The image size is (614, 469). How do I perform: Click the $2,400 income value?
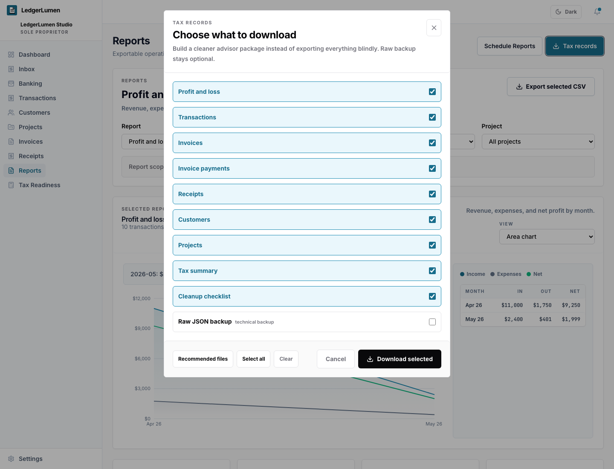coord(513,319)
